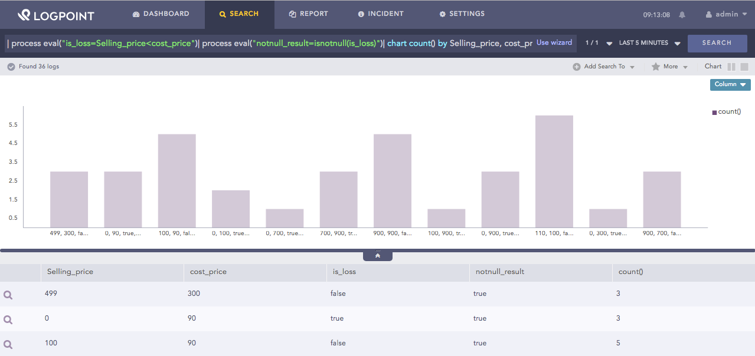Toggle the split chart layout view

point(731,67)
